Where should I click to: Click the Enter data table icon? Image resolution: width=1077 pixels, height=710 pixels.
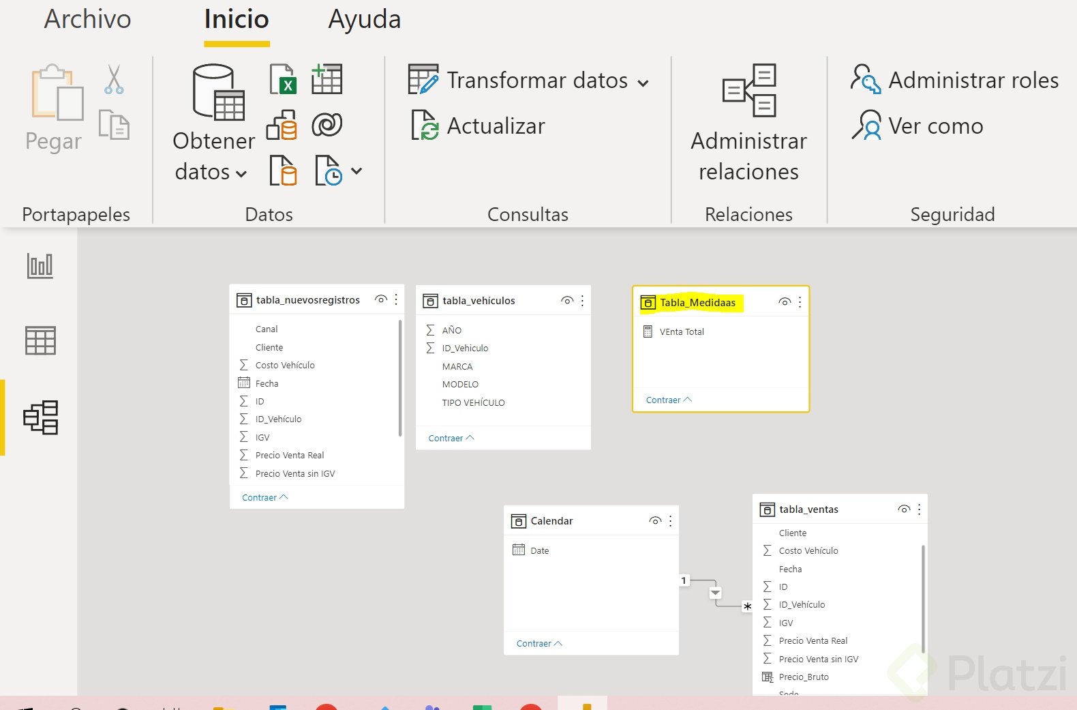point(327,79)
